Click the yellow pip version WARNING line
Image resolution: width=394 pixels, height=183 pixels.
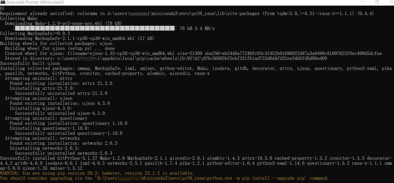coord(97,173)
